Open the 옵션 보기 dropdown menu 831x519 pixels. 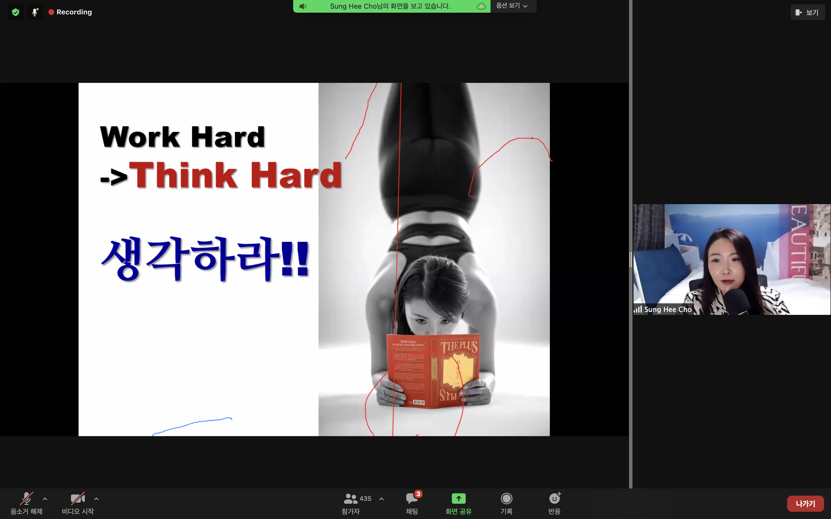click(x=512, y=6)
